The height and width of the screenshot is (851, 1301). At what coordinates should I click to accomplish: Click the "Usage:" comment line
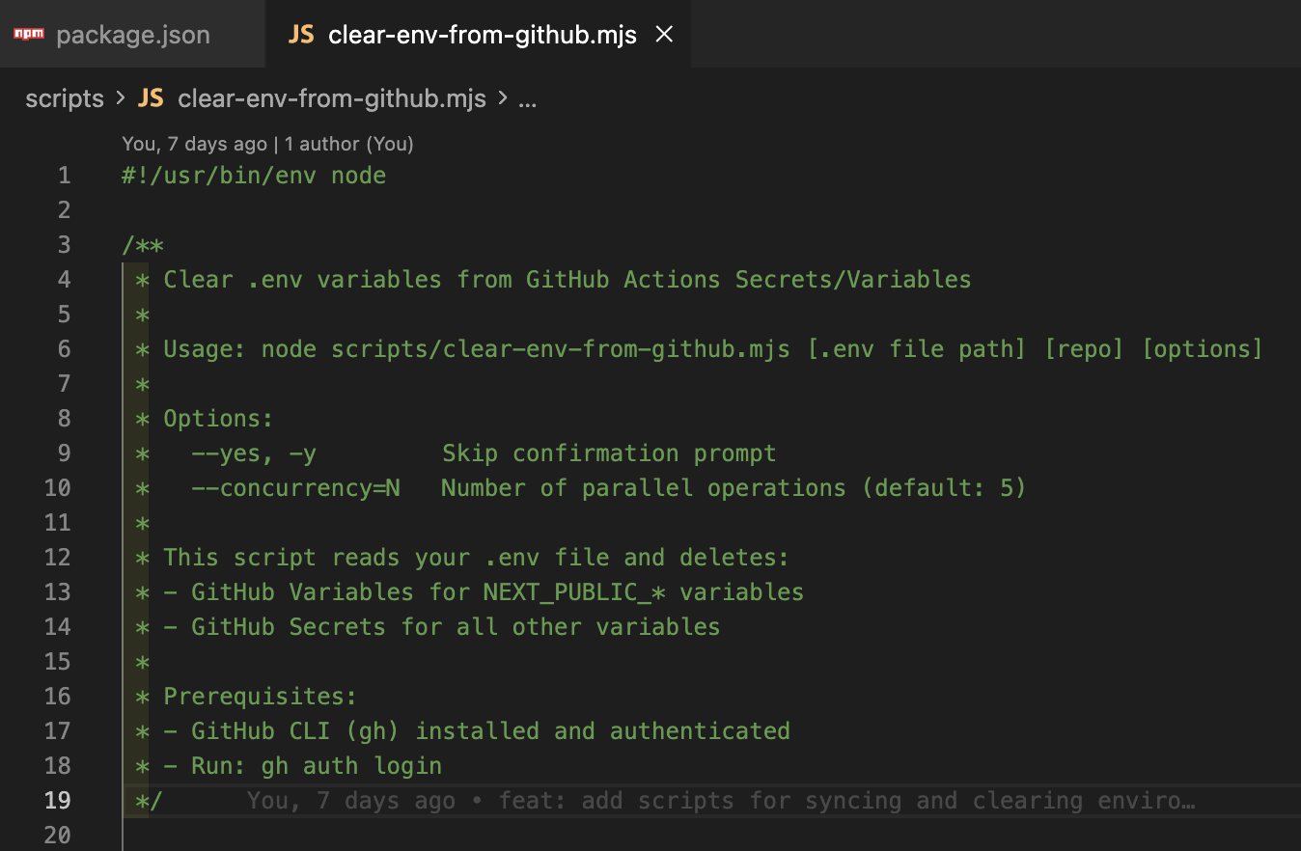click(205, 349)
